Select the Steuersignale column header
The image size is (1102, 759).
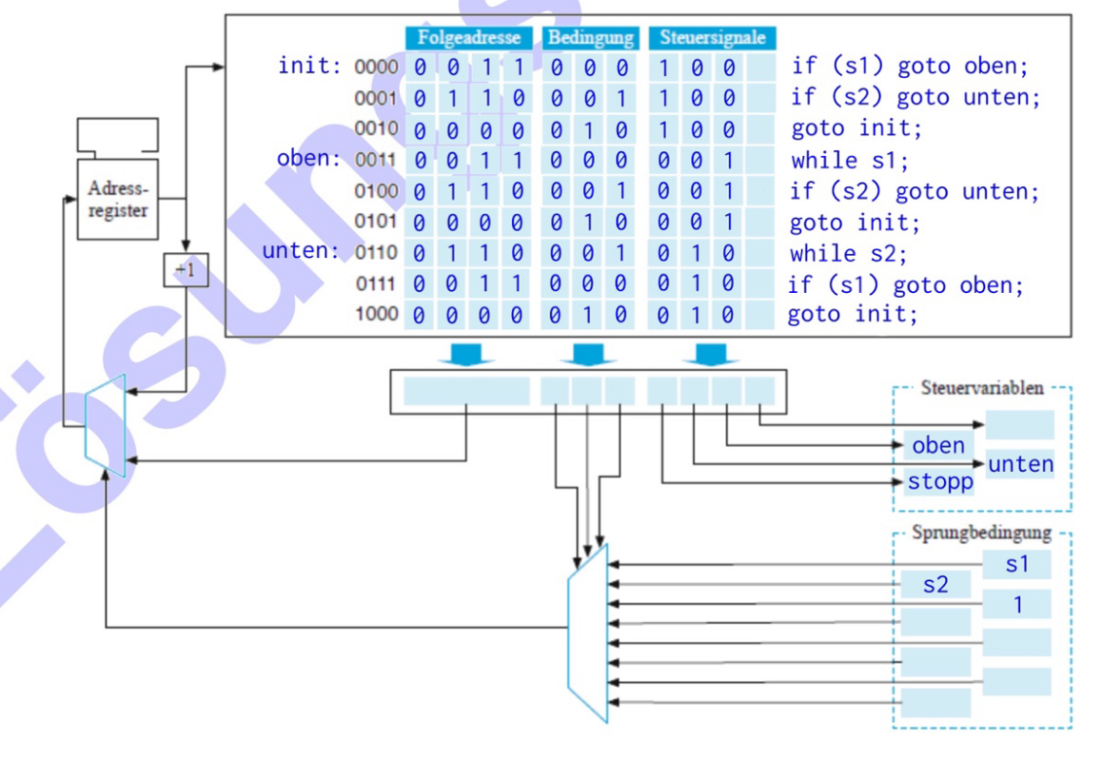(x=712, y=38)
